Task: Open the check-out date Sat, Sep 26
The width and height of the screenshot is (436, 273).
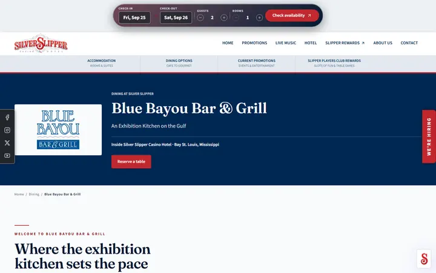Action: [176, 18]
